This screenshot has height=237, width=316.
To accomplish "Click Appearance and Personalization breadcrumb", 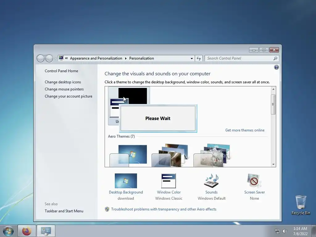I will (96, 58).
